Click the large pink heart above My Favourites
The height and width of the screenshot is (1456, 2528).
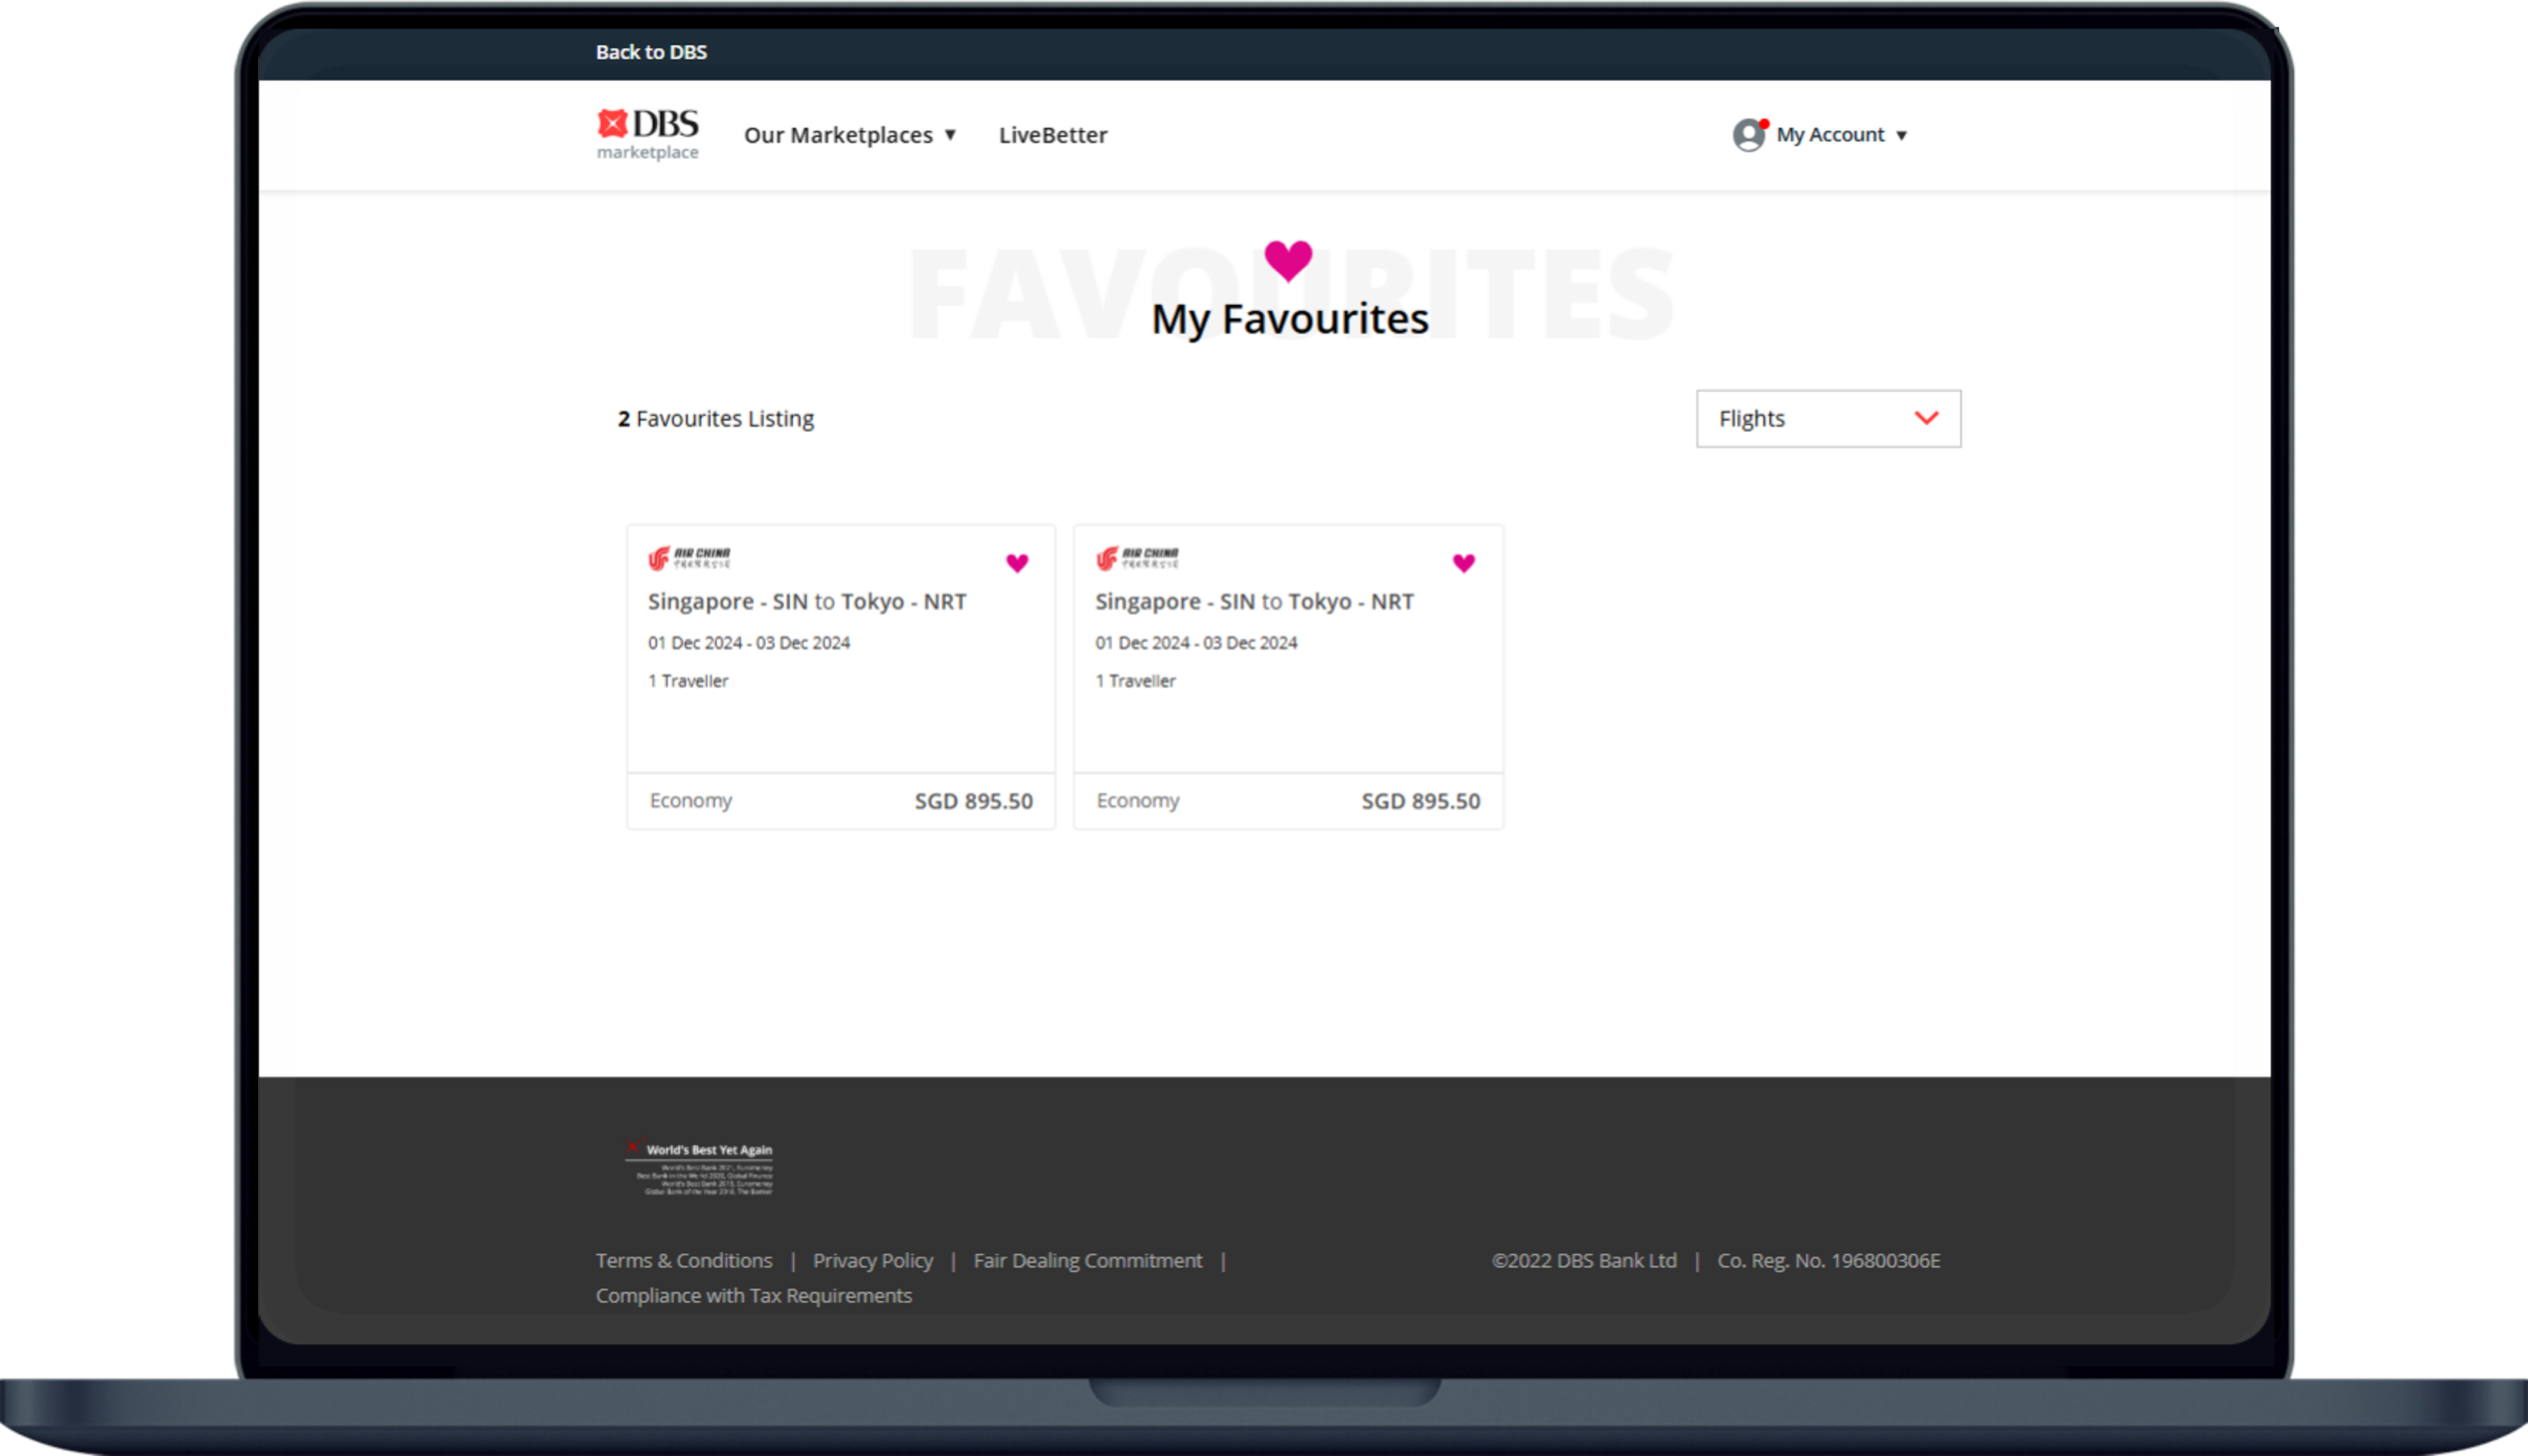(1288, 261)
